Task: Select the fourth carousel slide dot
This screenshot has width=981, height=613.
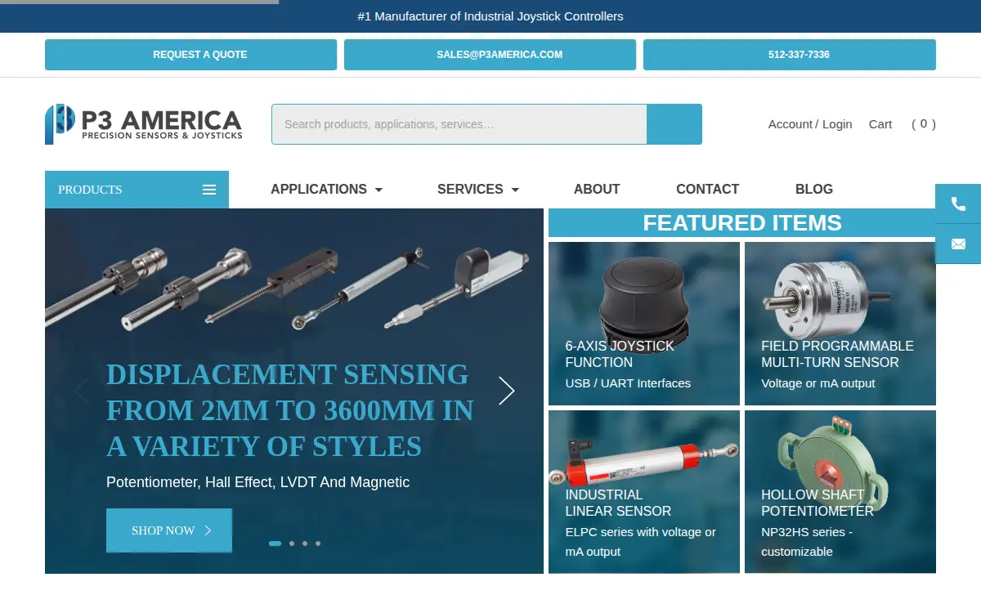Action: [x=318, y=544]
